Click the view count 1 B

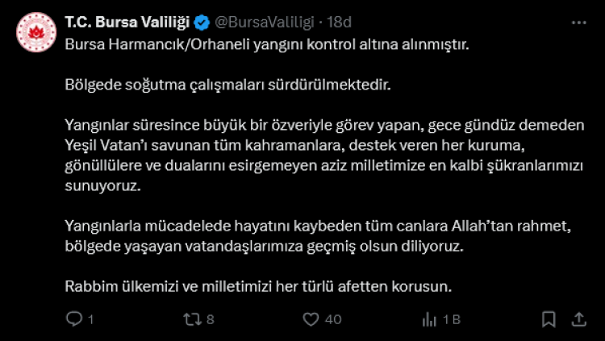coord(450,320)
